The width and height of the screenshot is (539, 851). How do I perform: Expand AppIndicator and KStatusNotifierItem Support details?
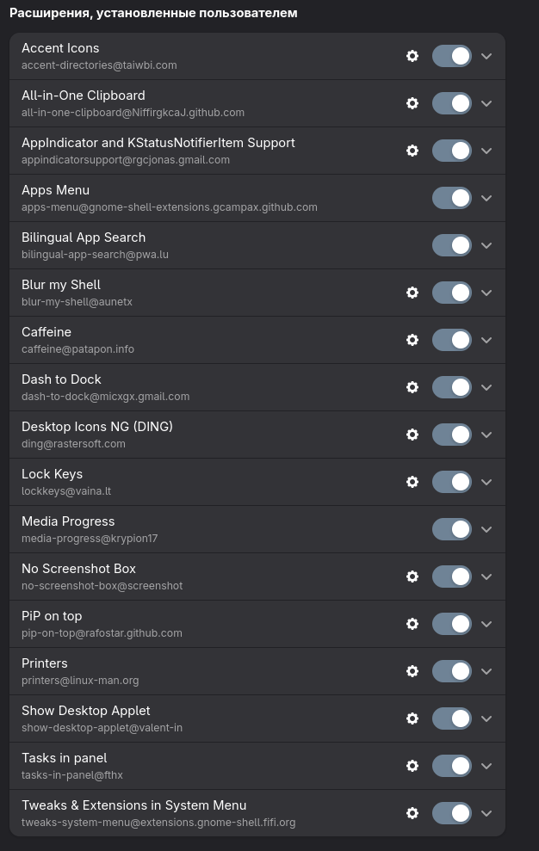pos(486,151)
